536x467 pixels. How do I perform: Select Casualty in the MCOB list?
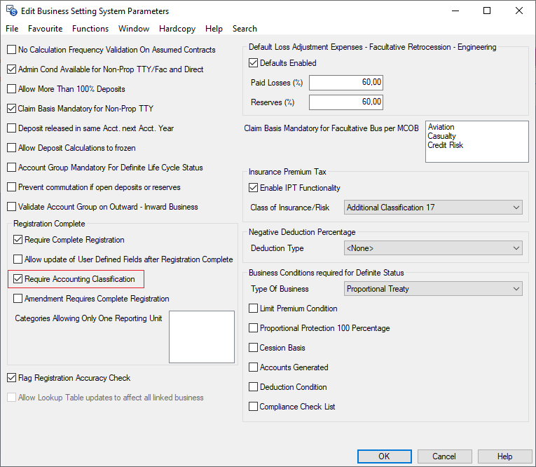pyautogui.click(x=442, y=136)
